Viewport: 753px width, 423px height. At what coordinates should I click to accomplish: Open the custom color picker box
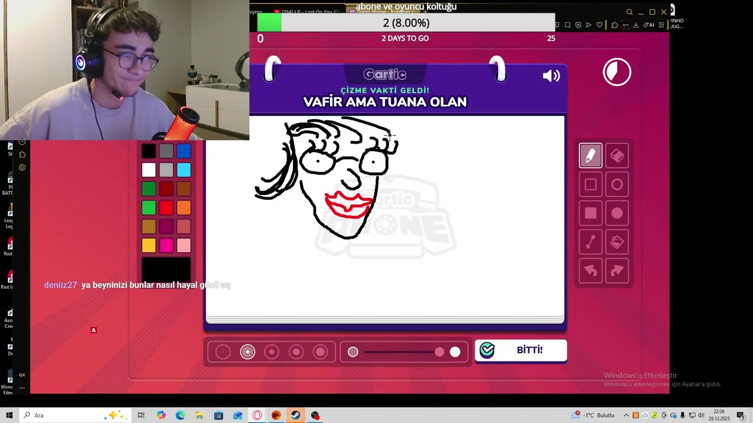[x=166, y=270]
